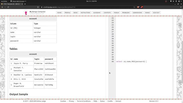Click the browser back arrow
The height and width of the screenshot is (103, 183).
tap(2, 7)
